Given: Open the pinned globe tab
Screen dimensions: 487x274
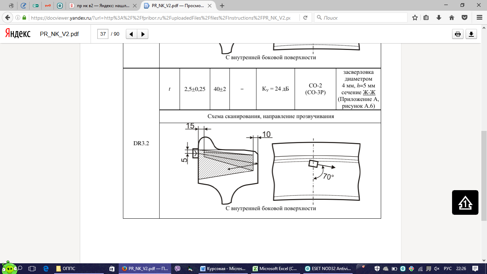Looking at the screenshot, I should [11, 6].
